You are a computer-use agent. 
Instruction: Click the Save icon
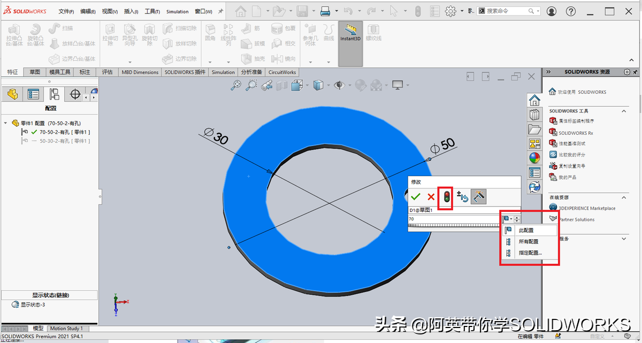tap(302, 11)
